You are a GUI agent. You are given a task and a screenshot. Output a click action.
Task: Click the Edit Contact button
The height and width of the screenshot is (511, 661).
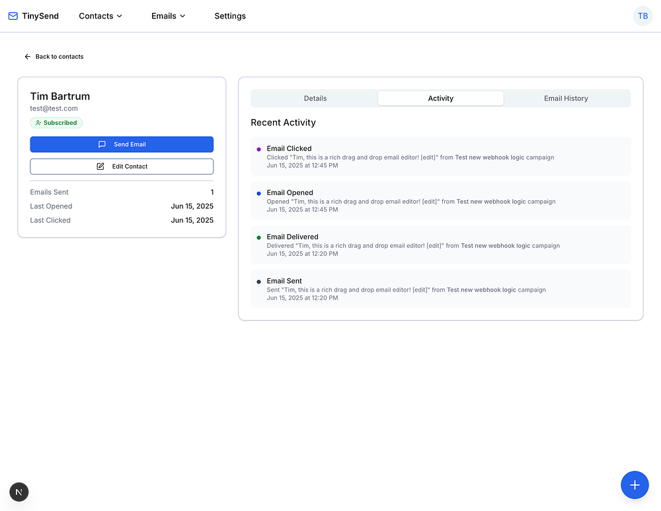pos(122,166)
